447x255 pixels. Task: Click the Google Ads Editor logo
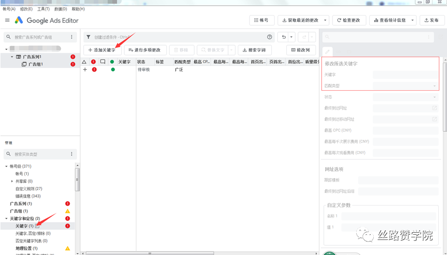pos(19,20)
